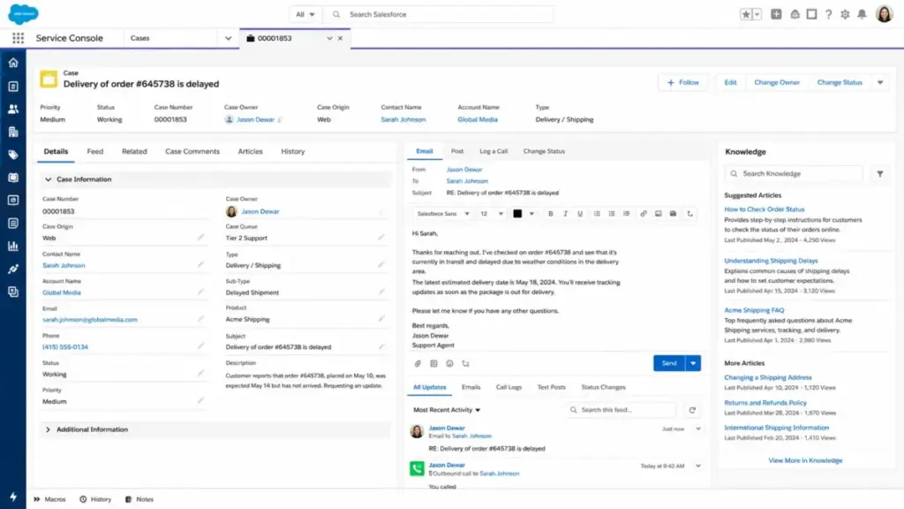Click the global actions plus icon
904x509 pixels.
coord(776,14)
